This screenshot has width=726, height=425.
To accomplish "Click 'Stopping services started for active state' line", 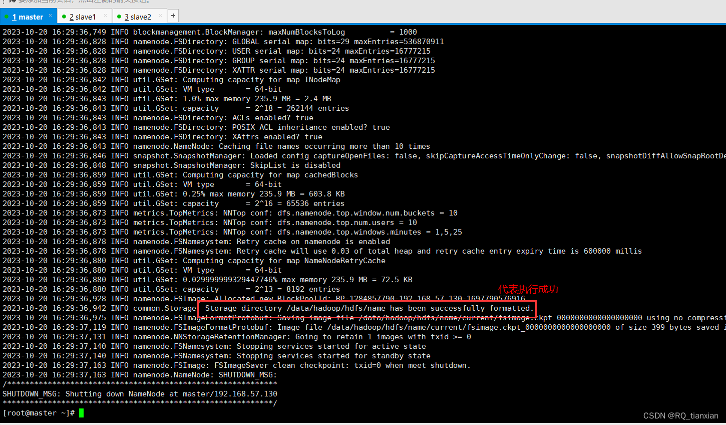I will point(214,346).
